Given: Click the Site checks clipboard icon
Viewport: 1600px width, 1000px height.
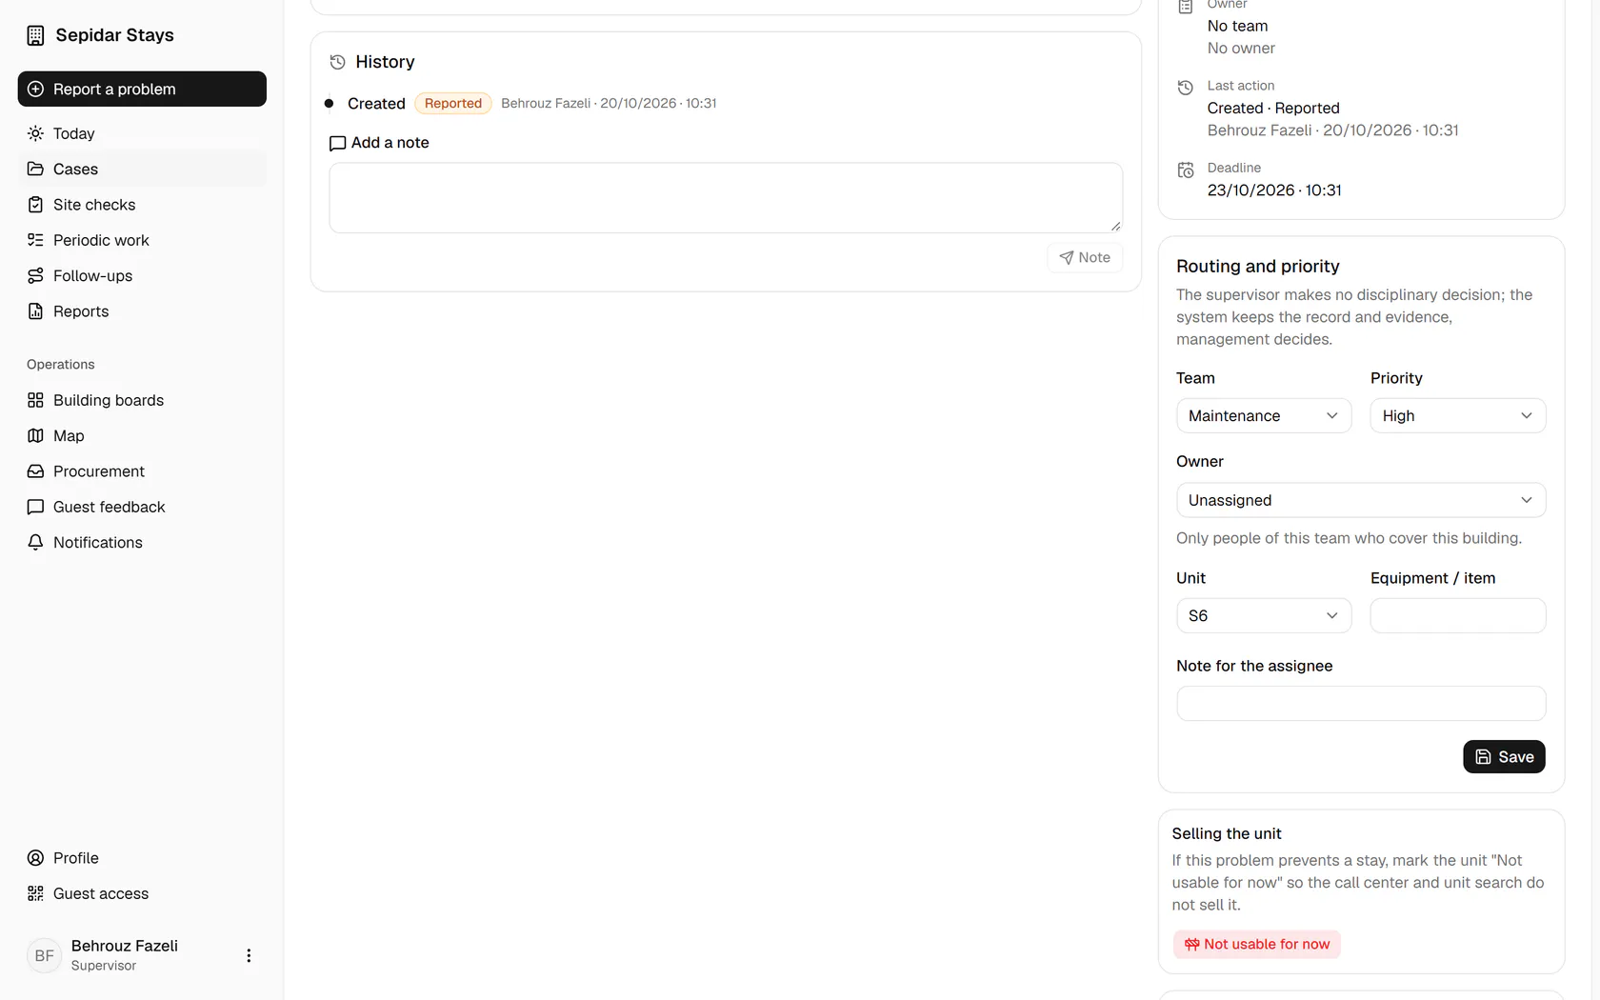Looking at the screenshot, I should click(x=35, y=205).
